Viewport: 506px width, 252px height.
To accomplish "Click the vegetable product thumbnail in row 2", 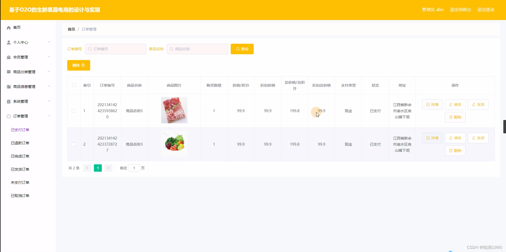I will point(174,143).
